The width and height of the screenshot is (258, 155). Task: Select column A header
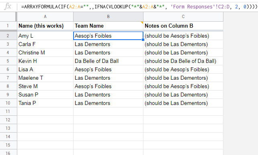[45, 16]
